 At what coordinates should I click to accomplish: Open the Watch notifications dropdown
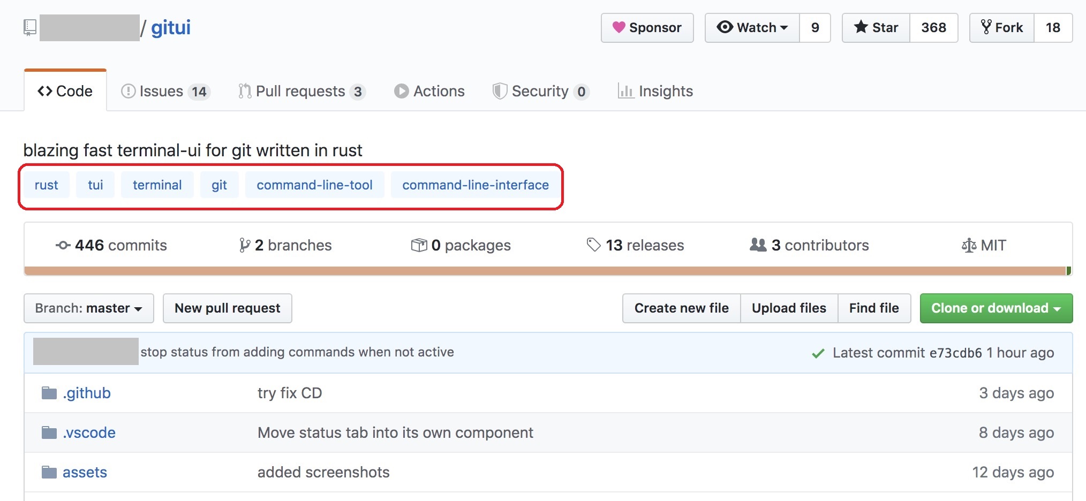(752, 28)
